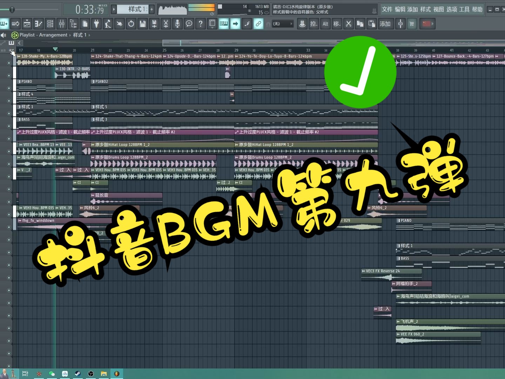Click the undo history circular arrow icon
Viewport: 505px width, 379px height.
point(131,24)
